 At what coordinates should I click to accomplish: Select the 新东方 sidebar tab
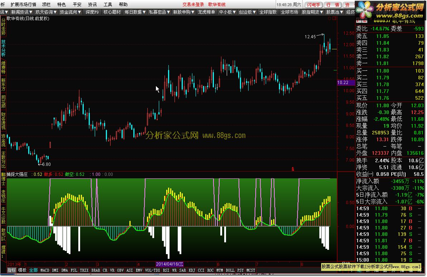[x=3, y=85]
